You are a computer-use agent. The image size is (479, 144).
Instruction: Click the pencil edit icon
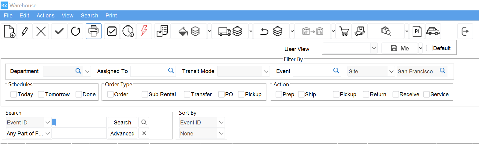(x=25, y=31)
